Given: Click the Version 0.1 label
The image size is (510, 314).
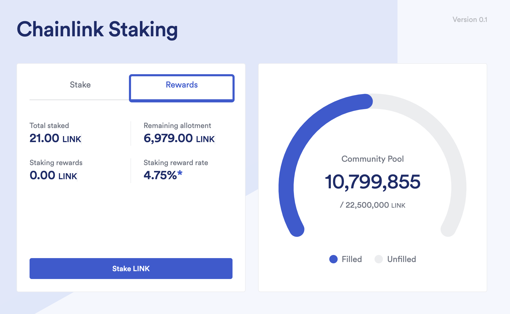Looking at the screenshot, I should point(470,20).
